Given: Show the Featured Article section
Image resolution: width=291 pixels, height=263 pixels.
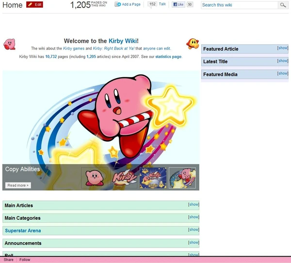Looking at the screenshot, I should pos(283,48).
